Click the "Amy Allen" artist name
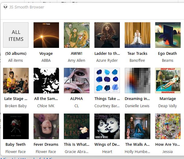Screen dimensions: 184x159 (x=76, y=60)
